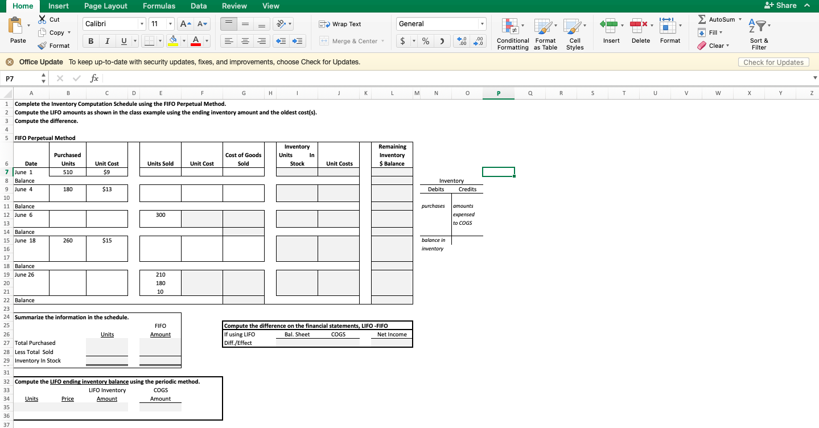Decrease the cell indent
The image size is (819, 428).
pyautogui.click(x=282, y=41)
